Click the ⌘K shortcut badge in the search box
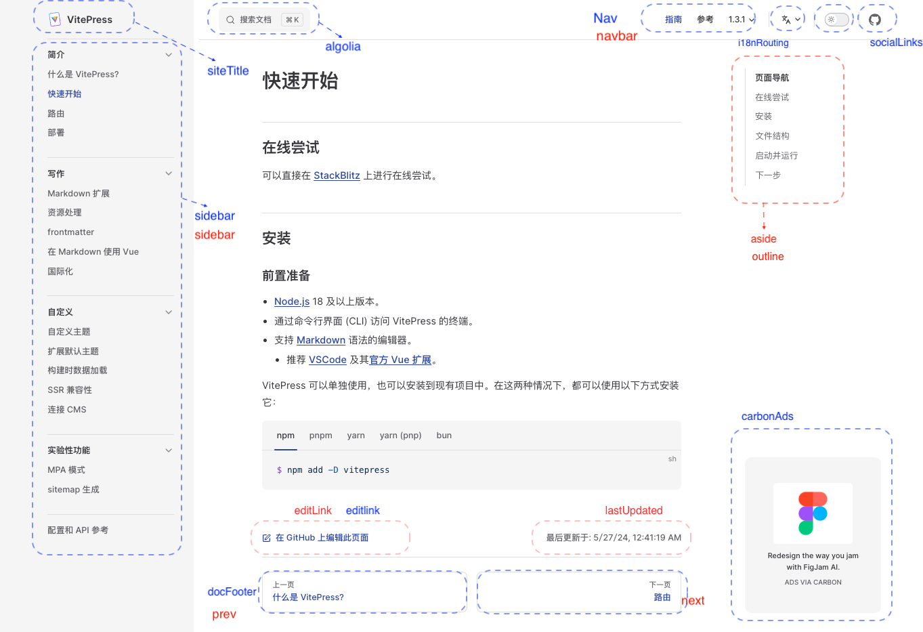923x632 pixels. tap(292, 20)
